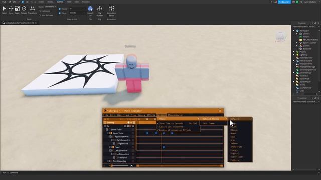Screen dimensions: 321x180
Task: Toggle Enable UI Animation Effects option
Action: (x=178, y=130)
